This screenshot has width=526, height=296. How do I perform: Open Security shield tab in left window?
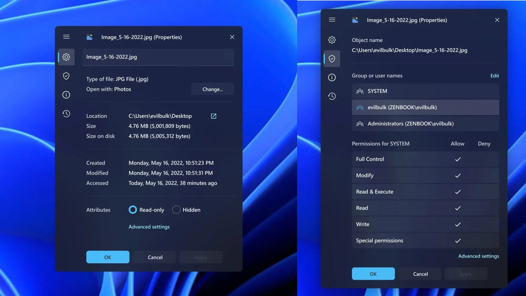(66, 76)
